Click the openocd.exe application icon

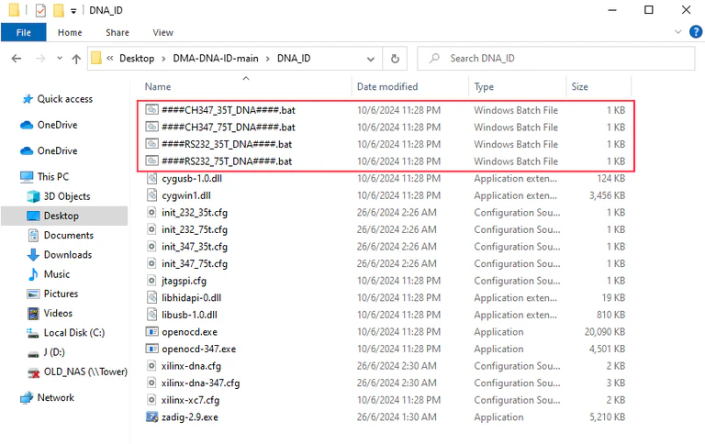click(x=152, y=332)
